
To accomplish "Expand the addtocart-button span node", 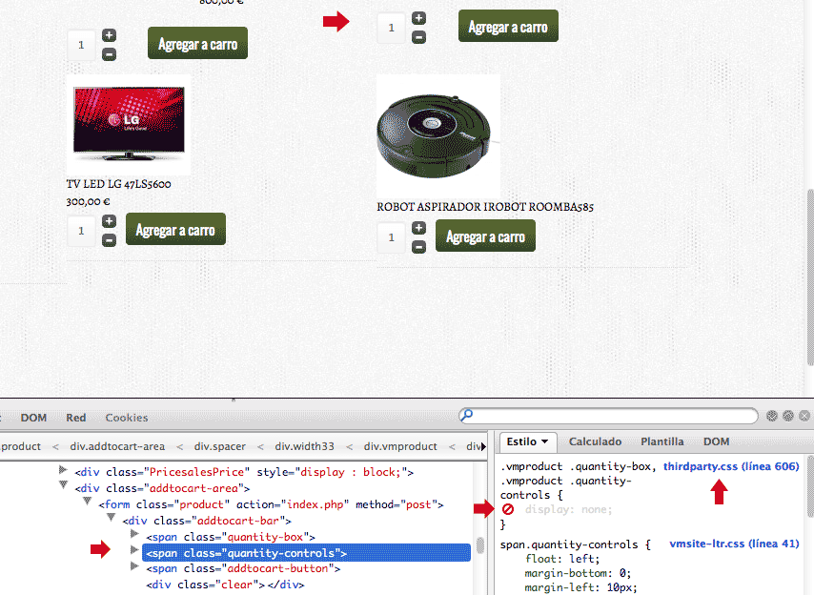I will click(x=134, y=566).
